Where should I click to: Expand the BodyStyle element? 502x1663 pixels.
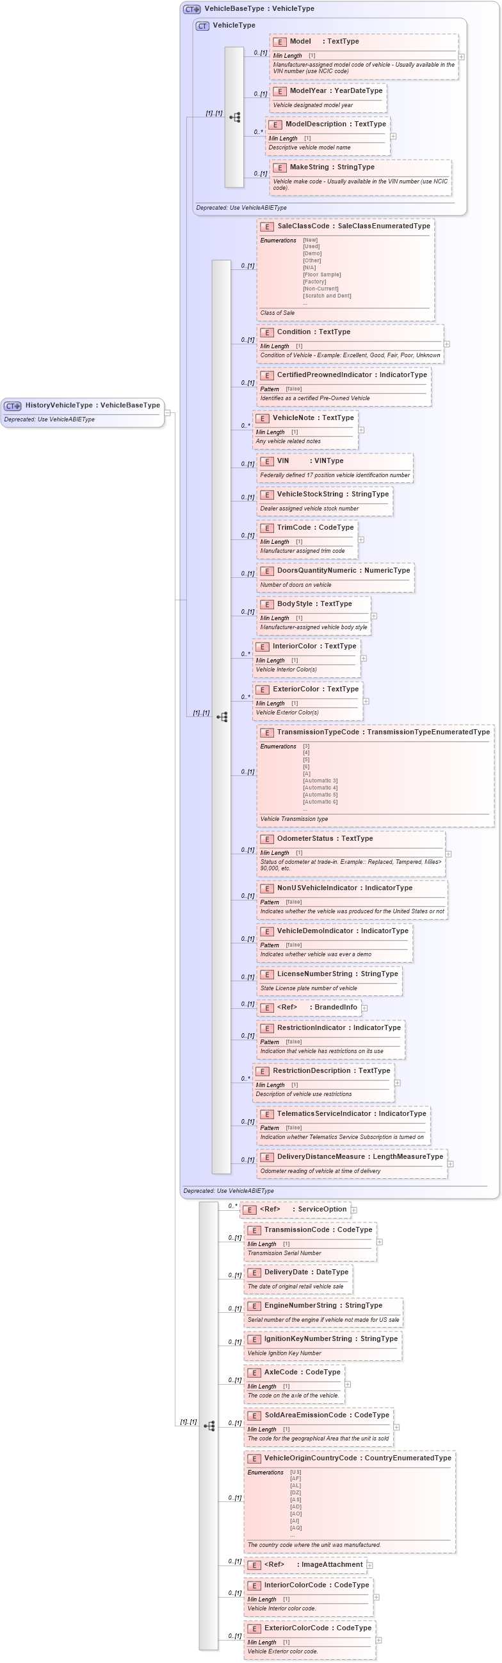[x=374, y=616]
